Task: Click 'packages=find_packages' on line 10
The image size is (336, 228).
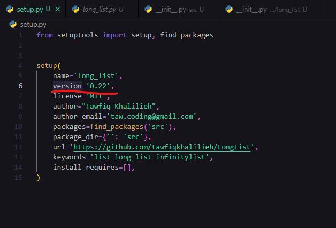Action: (98, 127)
